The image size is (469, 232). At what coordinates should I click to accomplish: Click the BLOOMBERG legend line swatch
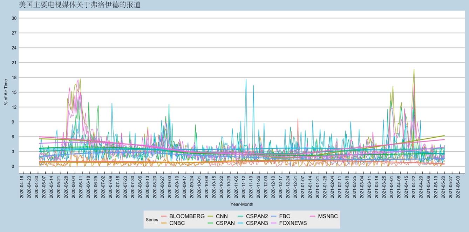coord(164,216)
